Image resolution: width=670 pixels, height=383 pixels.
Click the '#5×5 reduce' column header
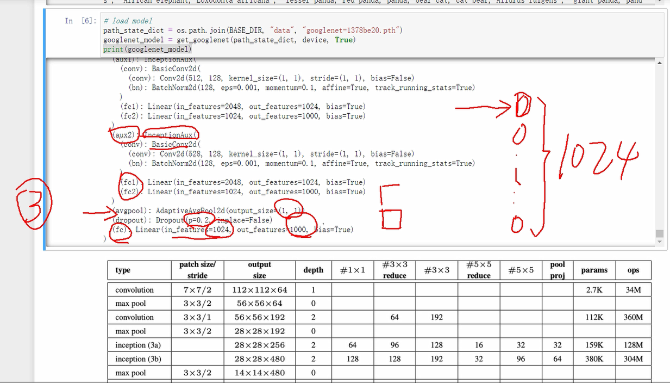(x=479, y=270)
